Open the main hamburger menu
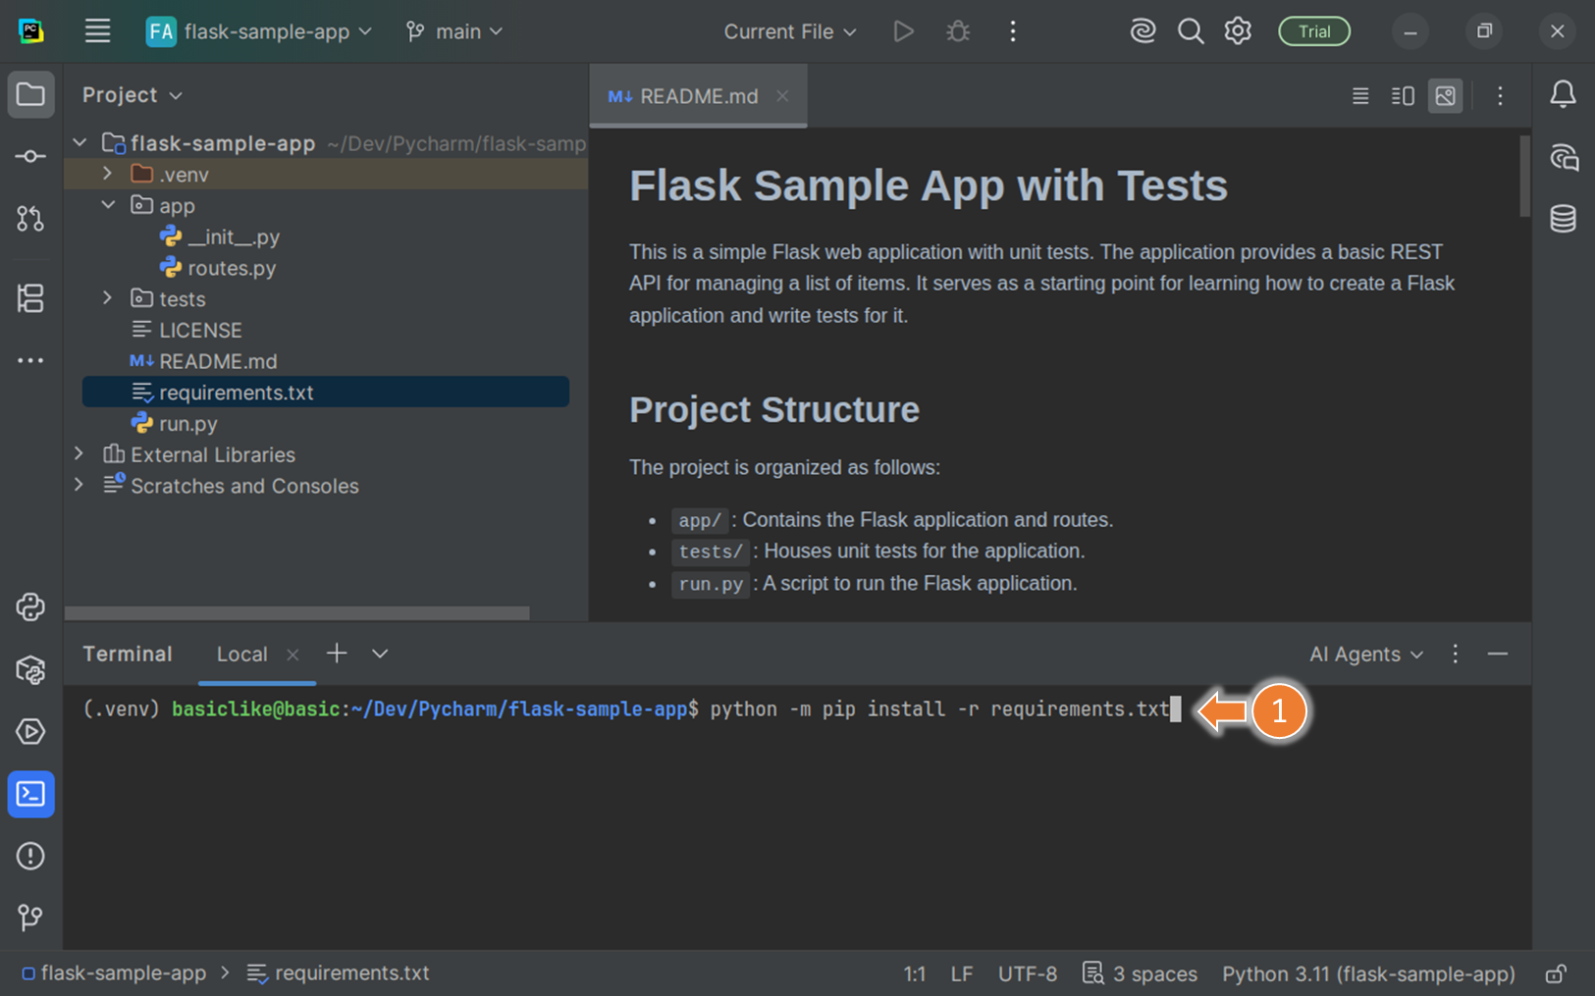The image size is (1595, 996). point(97,31)
